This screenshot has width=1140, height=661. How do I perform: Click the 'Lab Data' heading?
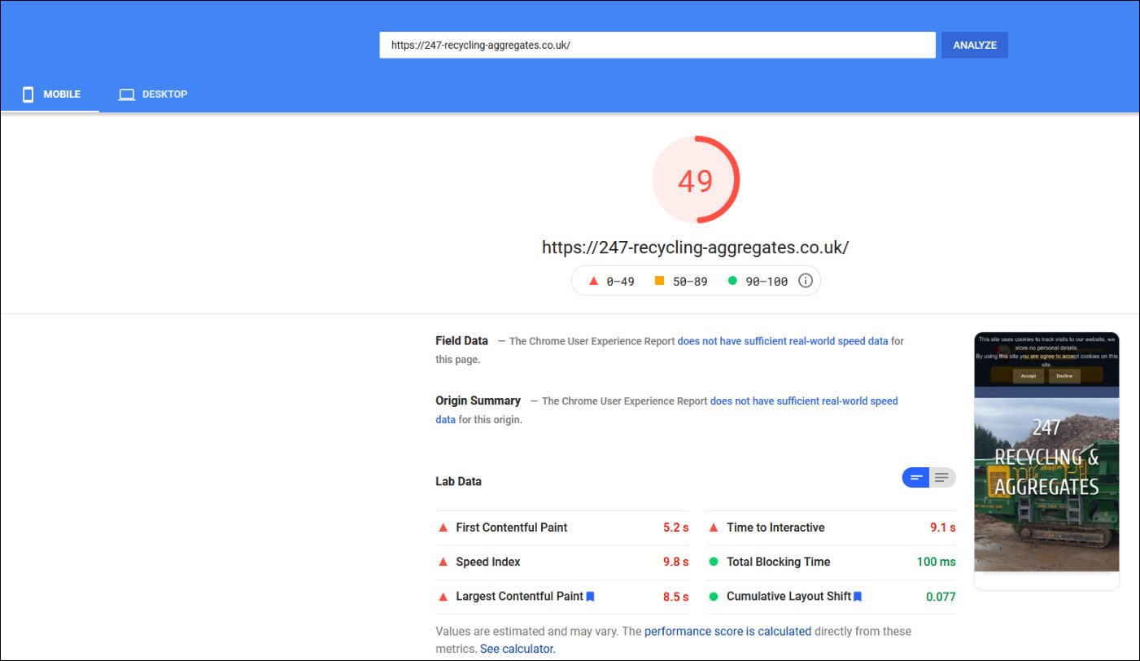[x=458, y=481]
